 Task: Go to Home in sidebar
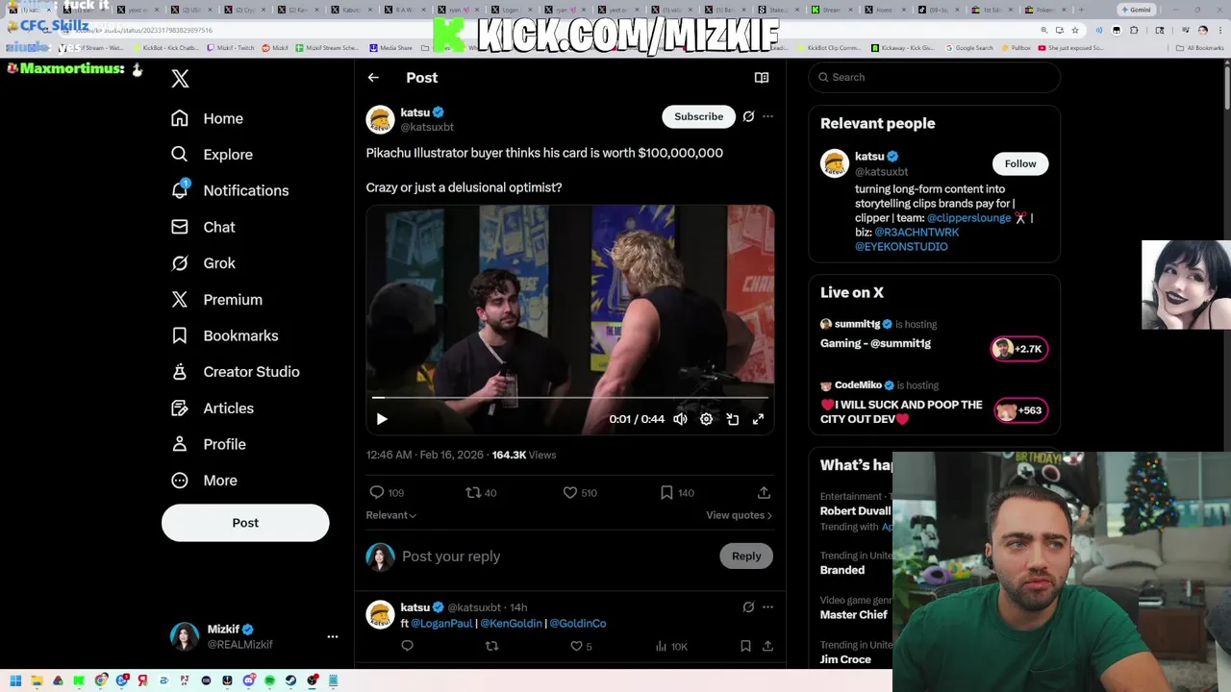pyautogui.click(x=207, y=118)
